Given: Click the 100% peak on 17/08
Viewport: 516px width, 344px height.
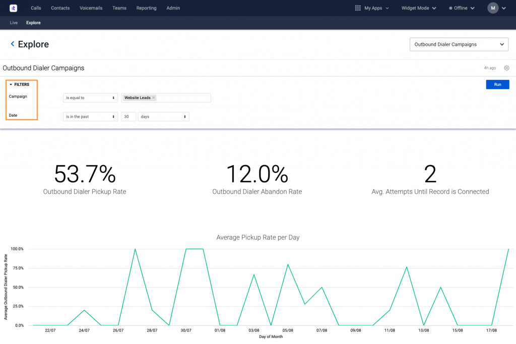Looking at the screenshot, I should click(x=508, y=249).
